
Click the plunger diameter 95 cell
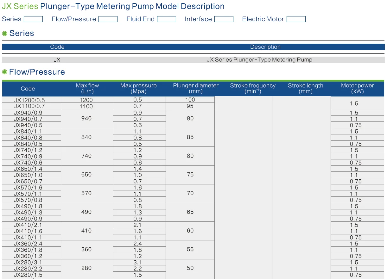[190, 106]
